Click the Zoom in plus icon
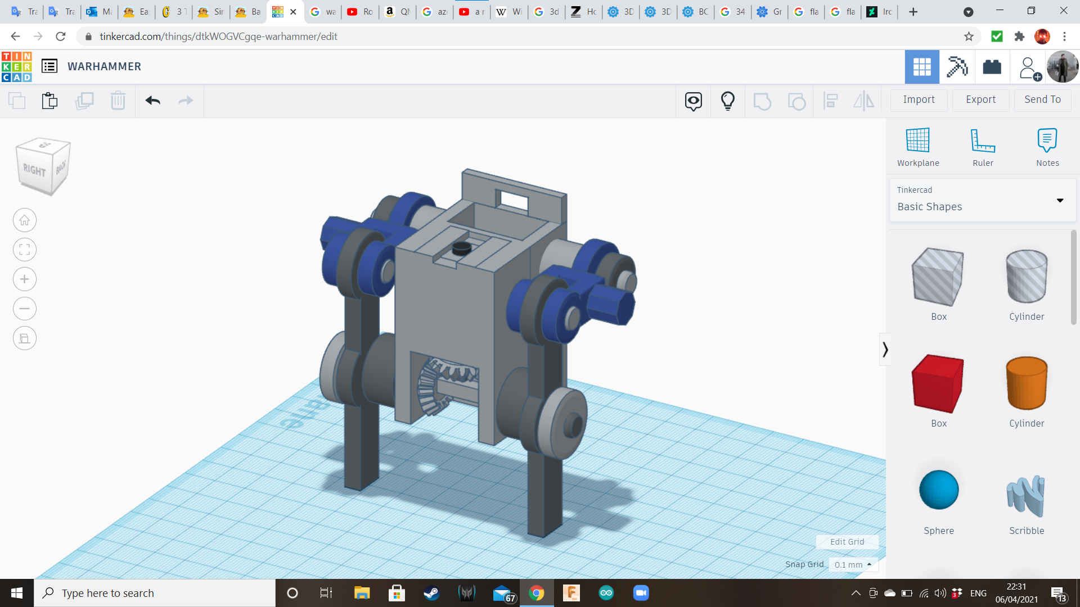The width and height of the screenshot is (1080, 607). point(25,279)
